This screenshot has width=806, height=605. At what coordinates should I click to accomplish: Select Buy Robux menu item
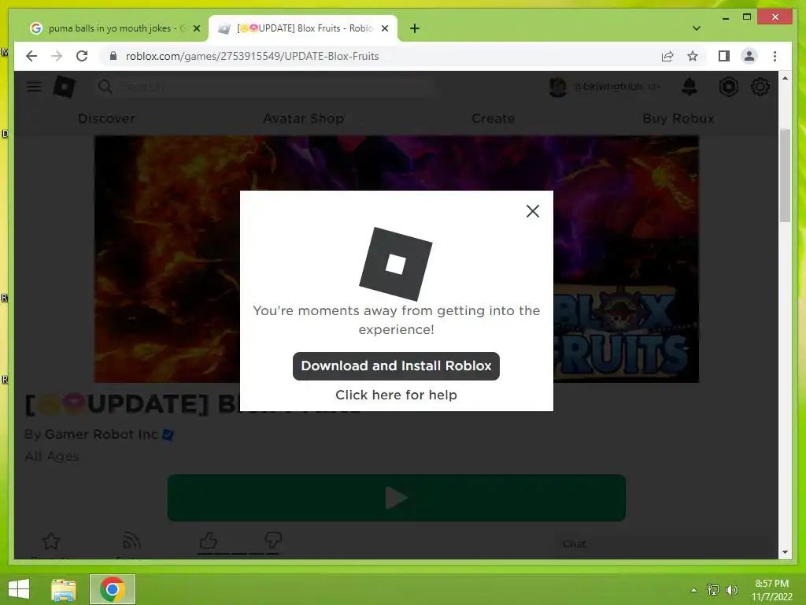point(678,118)
